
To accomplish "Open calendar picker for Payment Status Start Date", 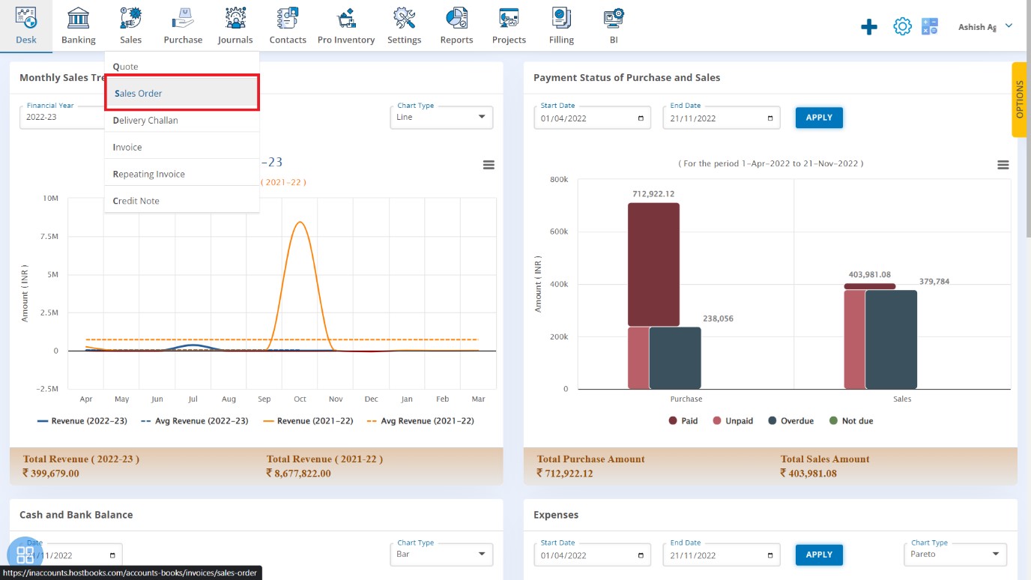I will pos(641,118).
